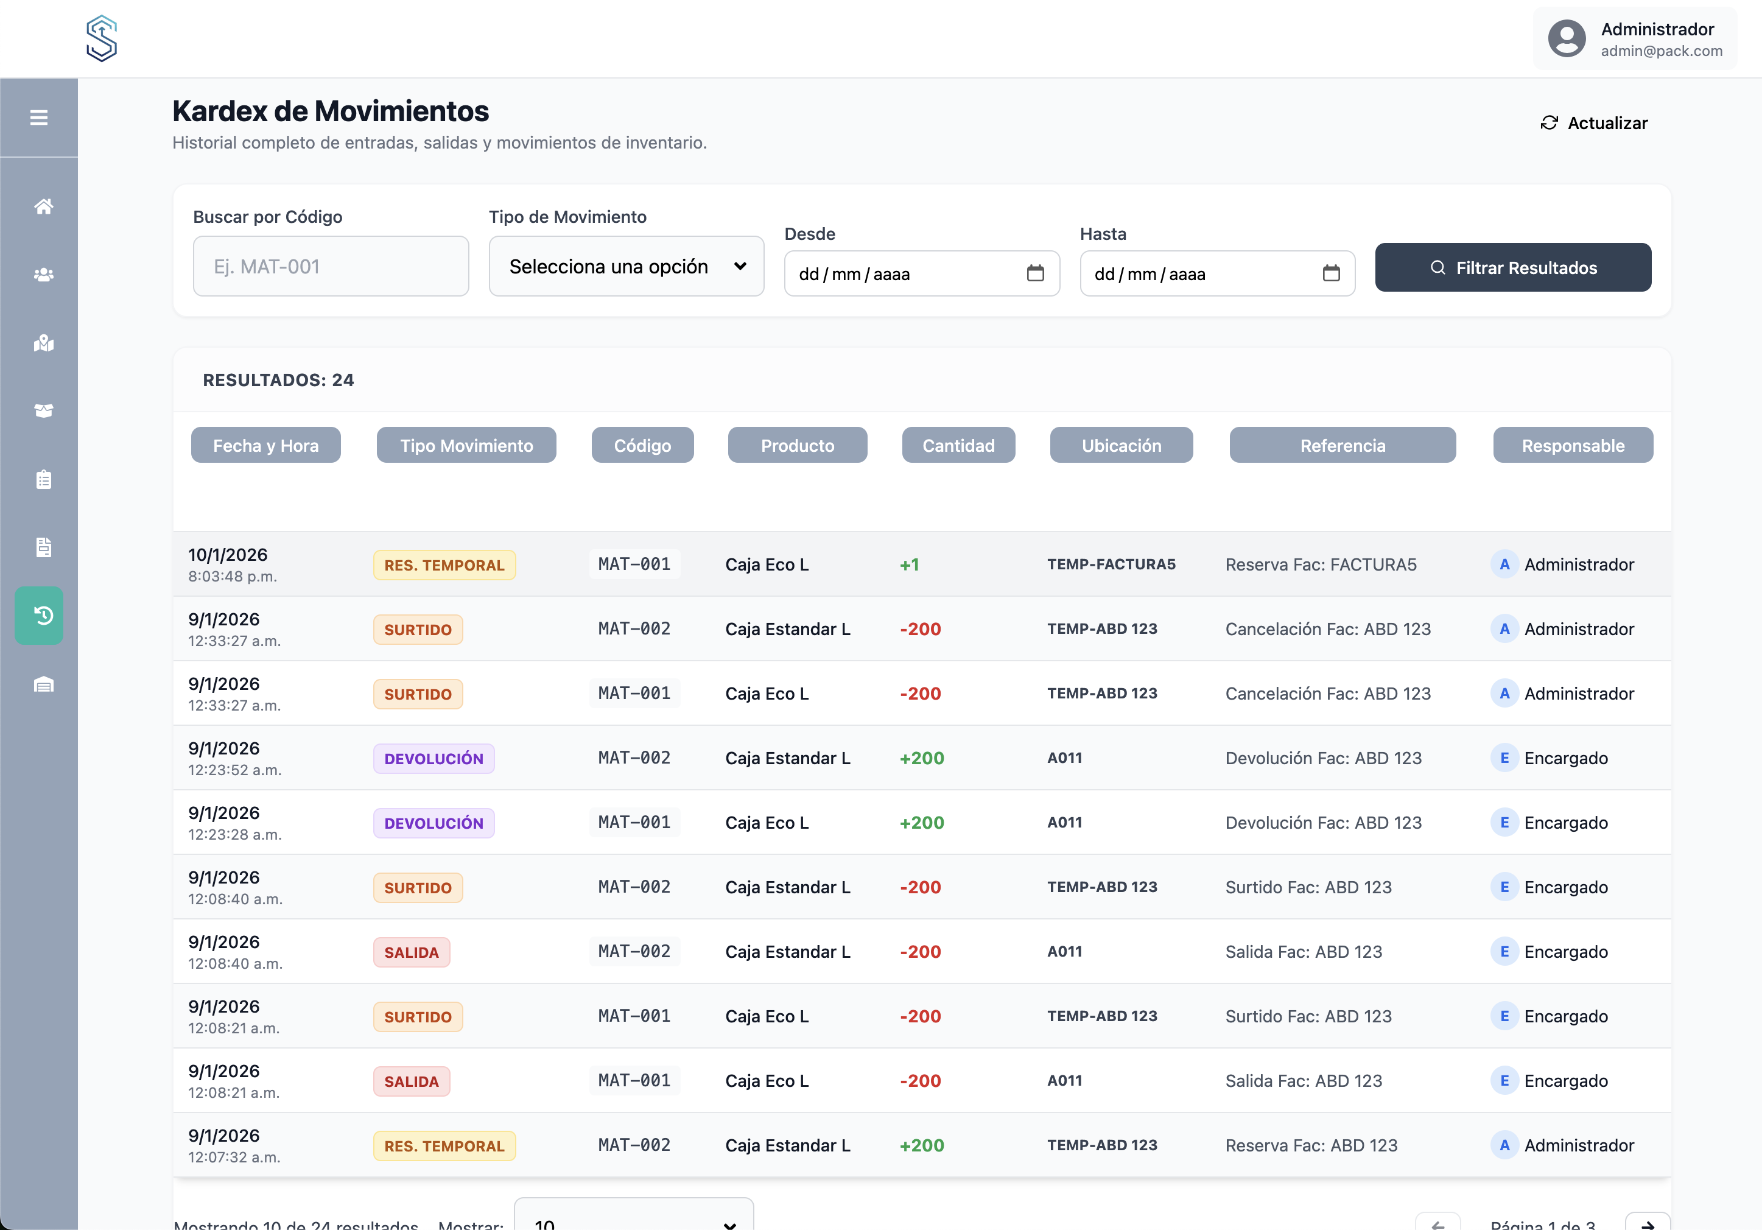Open the Hasta date calendar picker icon
Viewport: 1762px width, 1230px height.
pyautogui.click(x=1331, y=273)
